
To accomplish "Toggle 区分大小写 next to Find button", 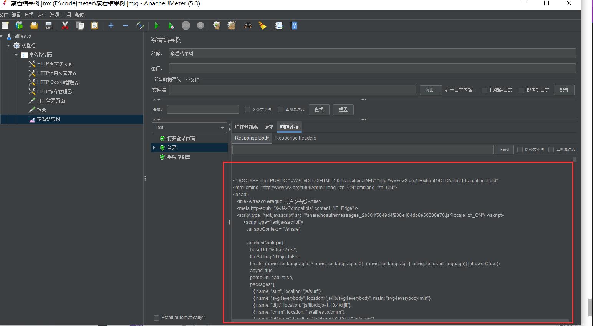I will pyautogui.click(x=520, y=150).
